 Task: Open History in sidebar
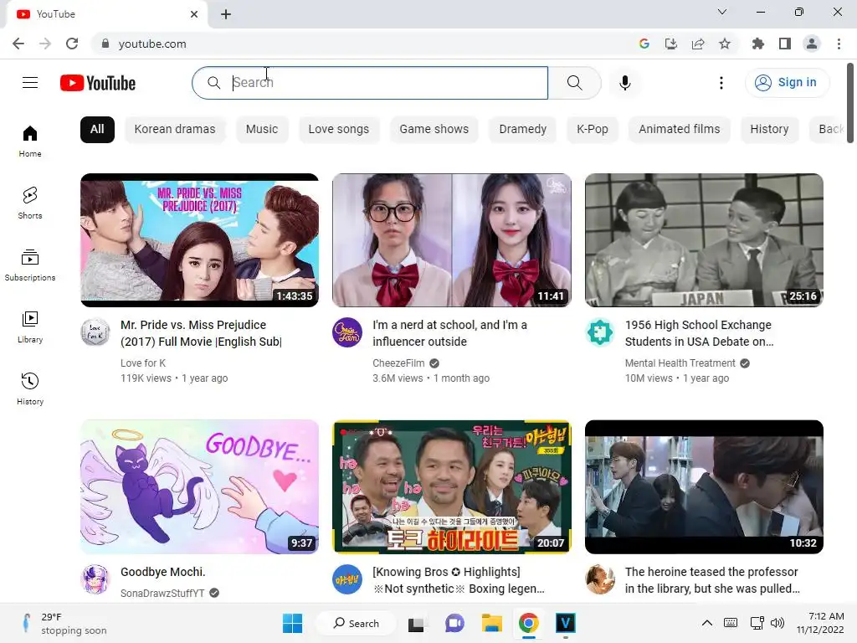[30, 388]
